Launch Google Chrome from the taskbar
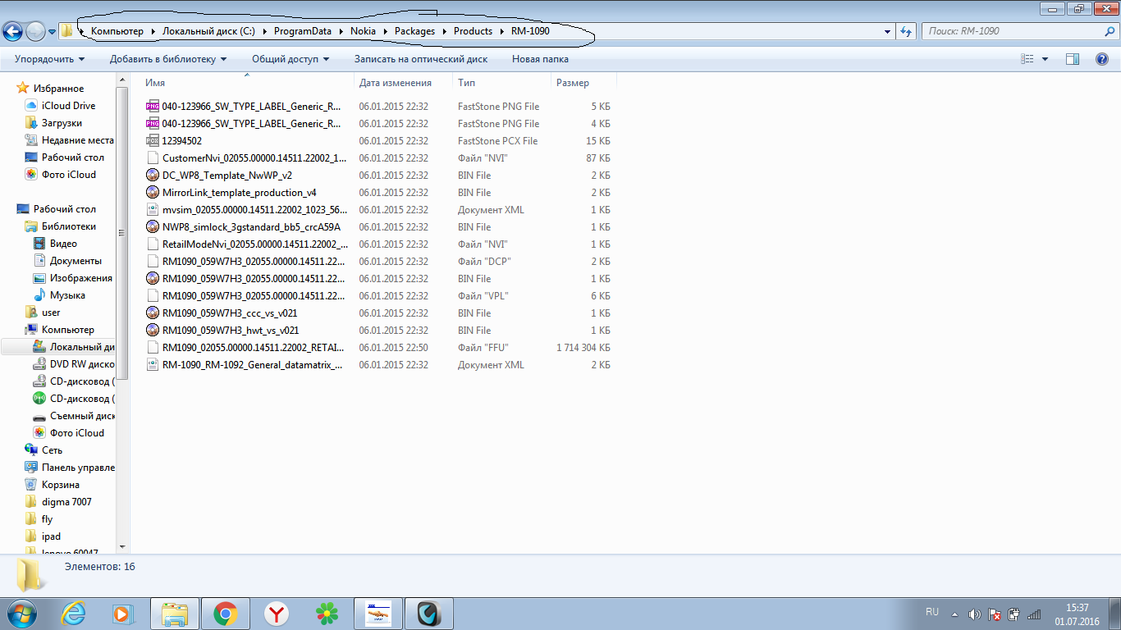 226,614
